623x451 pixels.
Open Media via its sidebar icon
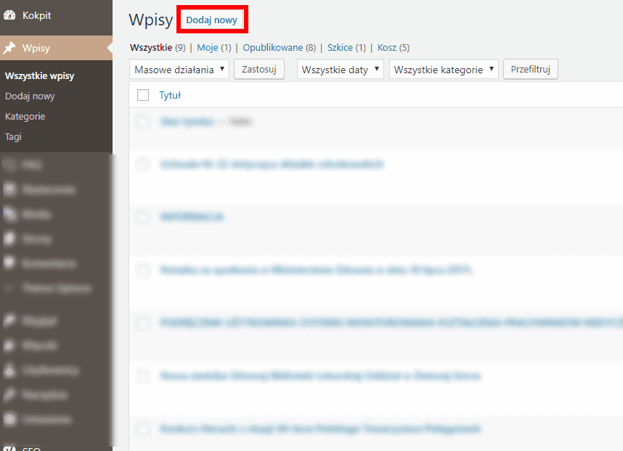tap(10, 214)
